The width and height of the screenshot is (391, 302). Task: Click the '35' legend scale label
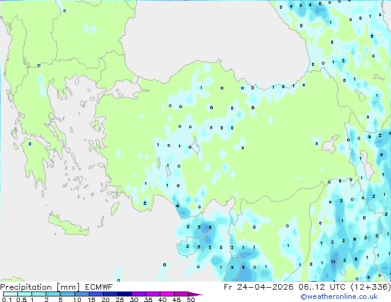(x=148, y=300)
